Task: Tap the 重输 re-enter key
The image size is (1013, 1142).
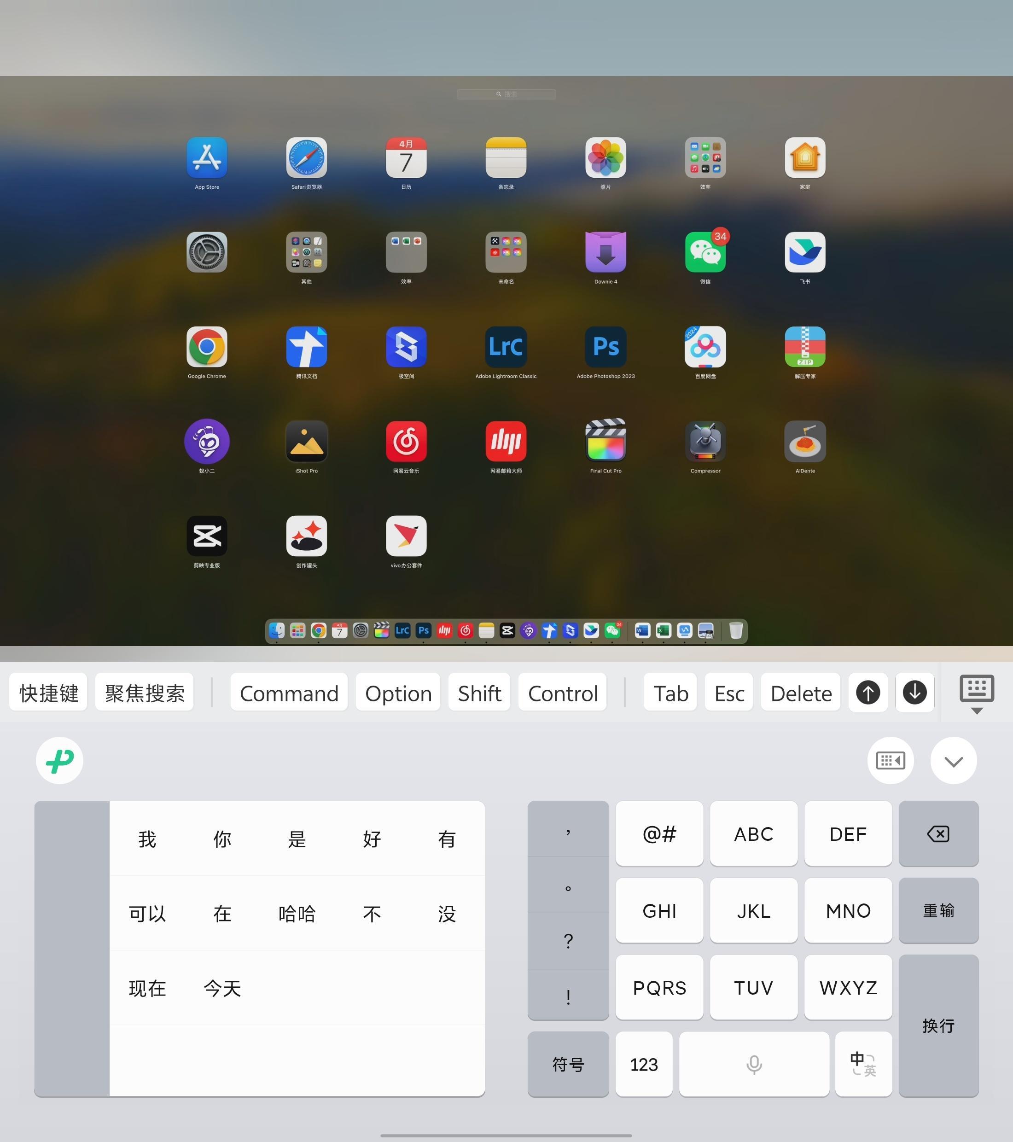Action: [x=938, y=911]
